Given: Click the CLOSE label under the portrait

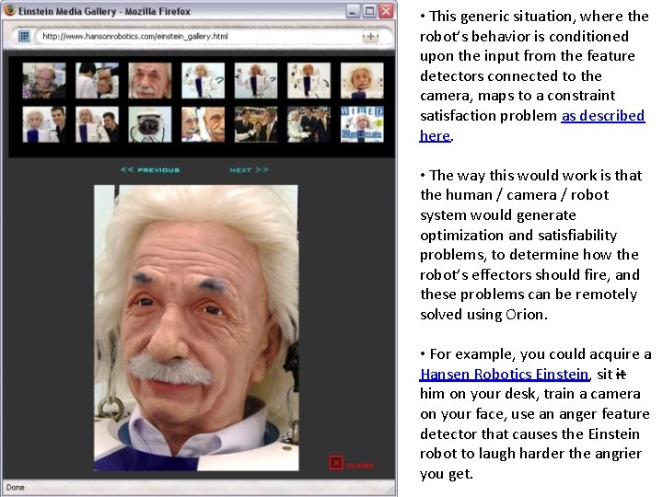Looking at the screenshot, I should (x=360, y=466).
